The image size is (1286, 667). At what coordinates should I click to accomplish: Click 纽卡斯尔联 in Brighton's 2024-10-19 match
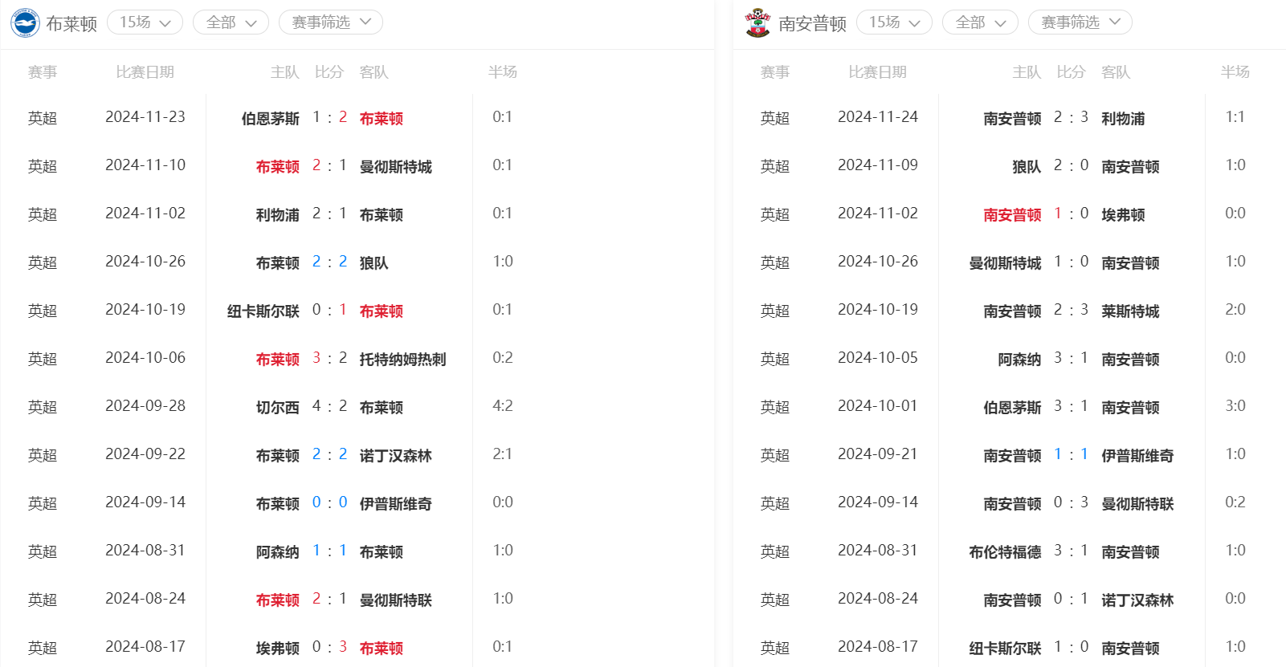click(263, 311)
